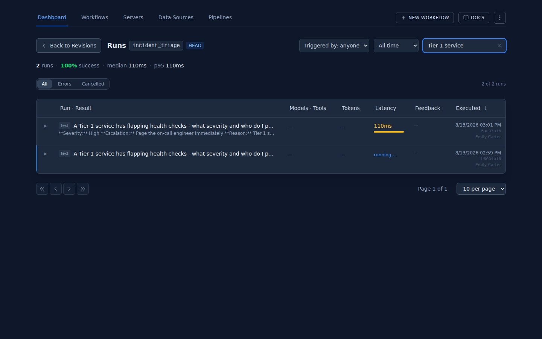
Task: Go to the next page of runs
Action: 69,189
